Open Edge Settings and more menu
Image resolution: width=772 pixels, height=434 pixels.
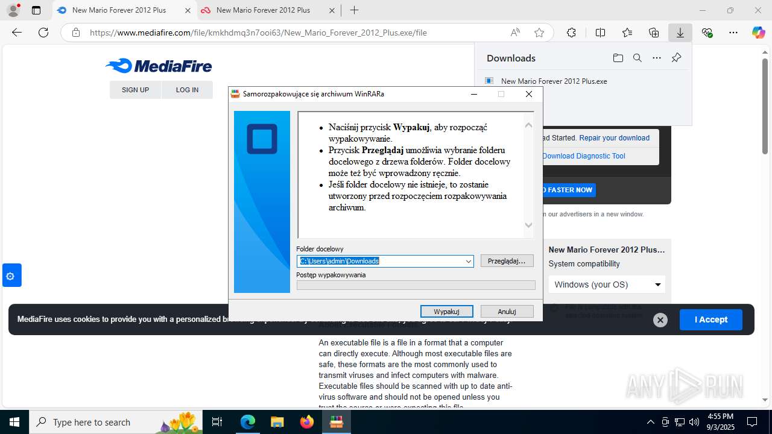[733, 33]
